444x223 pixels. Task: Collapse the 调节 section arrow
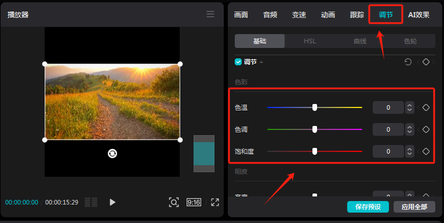(x=261, y=62)
